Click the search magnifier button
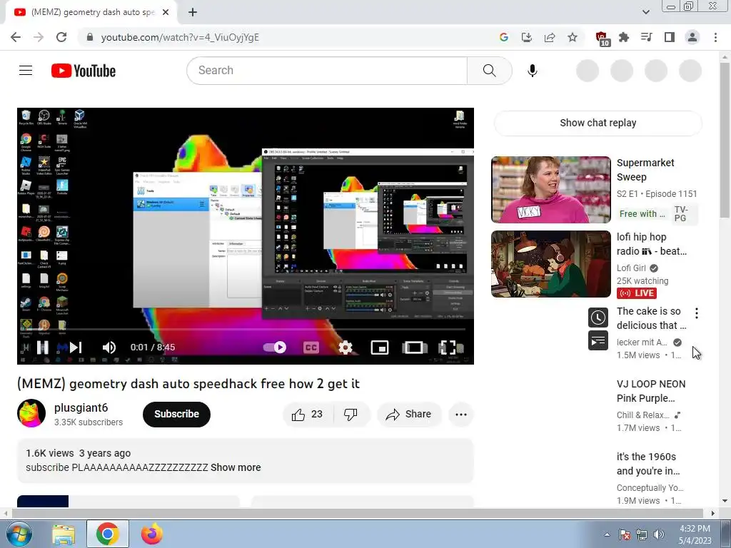731x548 pixels. click(x=489, y=71)
